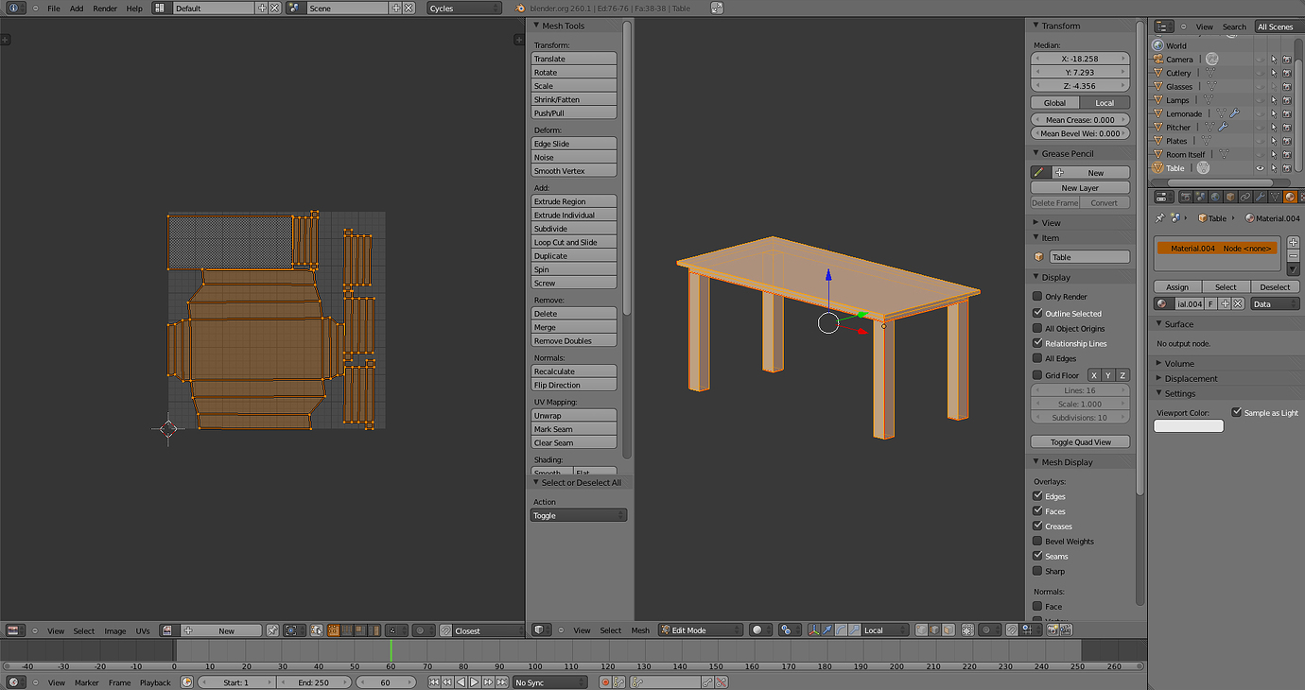The image size is (1305, 690).
Task: Click the OpenGL render image camera icon
Action: [1053, 630]
